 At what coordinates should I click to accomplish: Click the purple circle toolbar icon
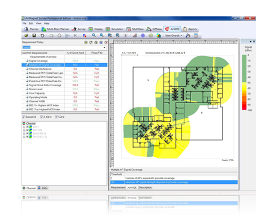[143, 36]
